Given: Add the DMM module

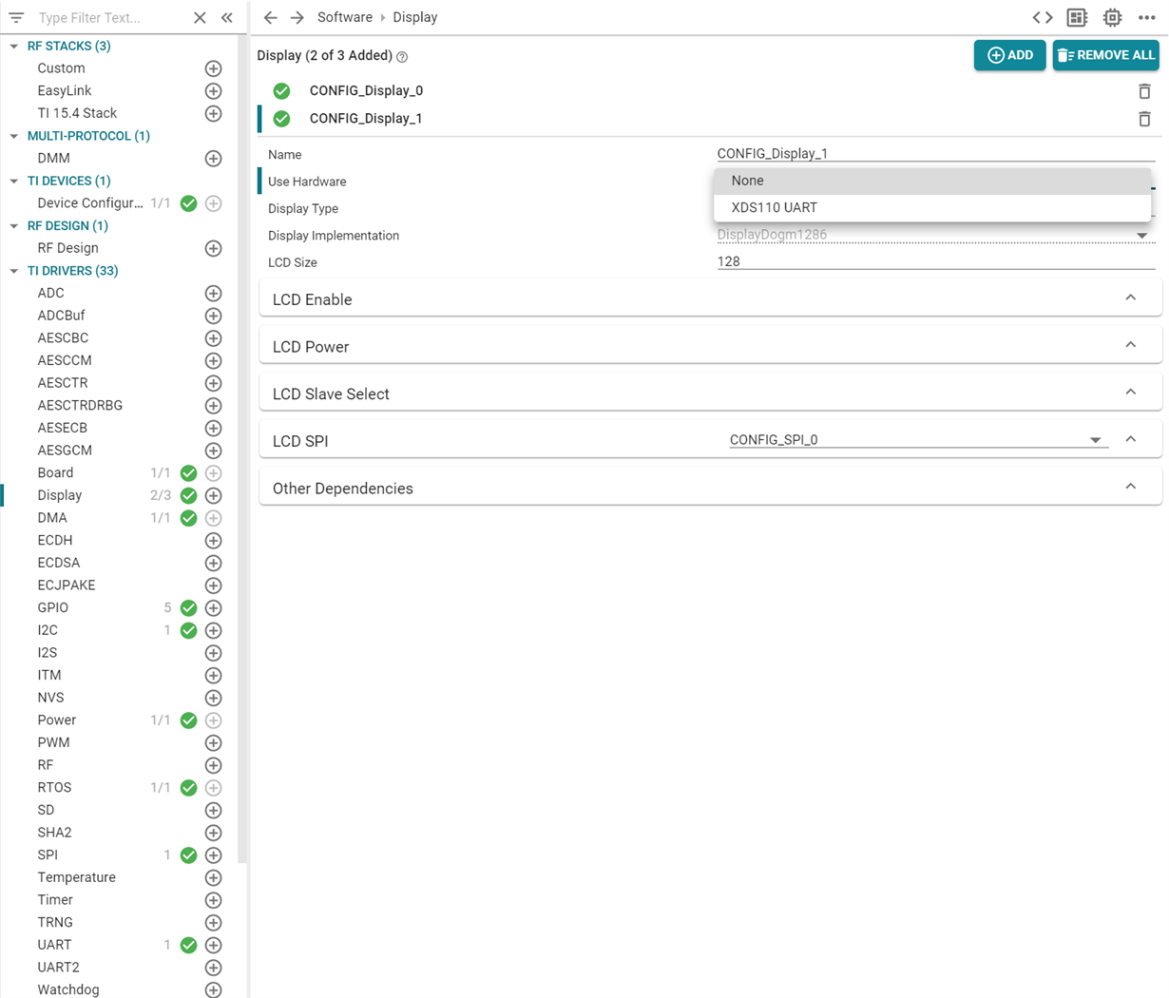Looking at the screenshot, I should (213, 159).
